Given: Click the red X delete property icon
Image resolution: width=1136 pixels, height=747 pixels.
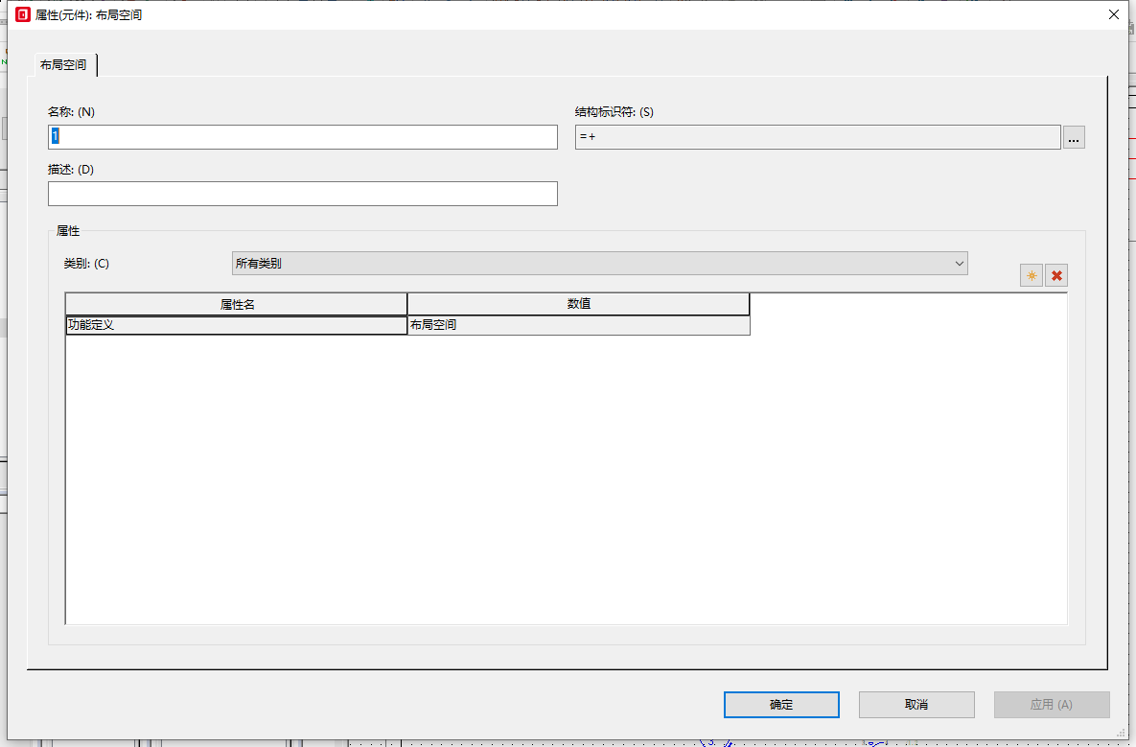Looking at the screenshot, I should 1056,276.
